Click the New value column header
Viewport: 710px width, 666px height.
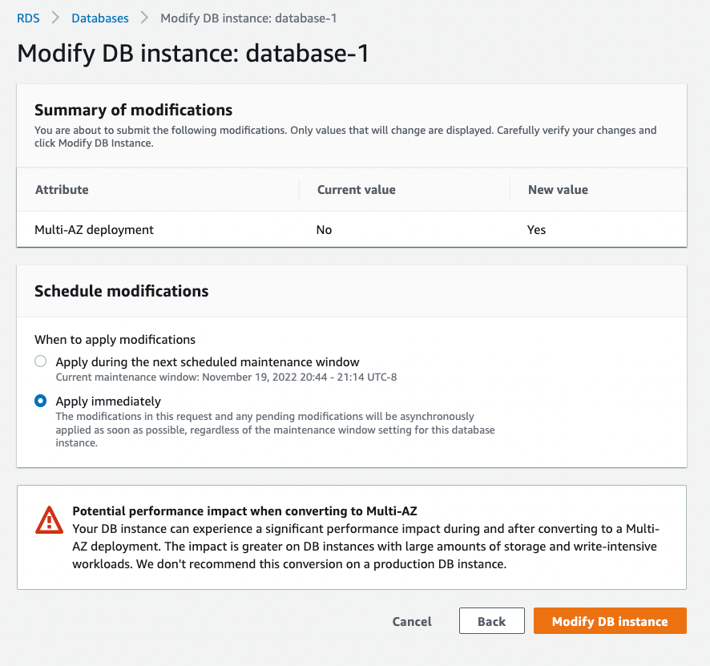(558, 190)
